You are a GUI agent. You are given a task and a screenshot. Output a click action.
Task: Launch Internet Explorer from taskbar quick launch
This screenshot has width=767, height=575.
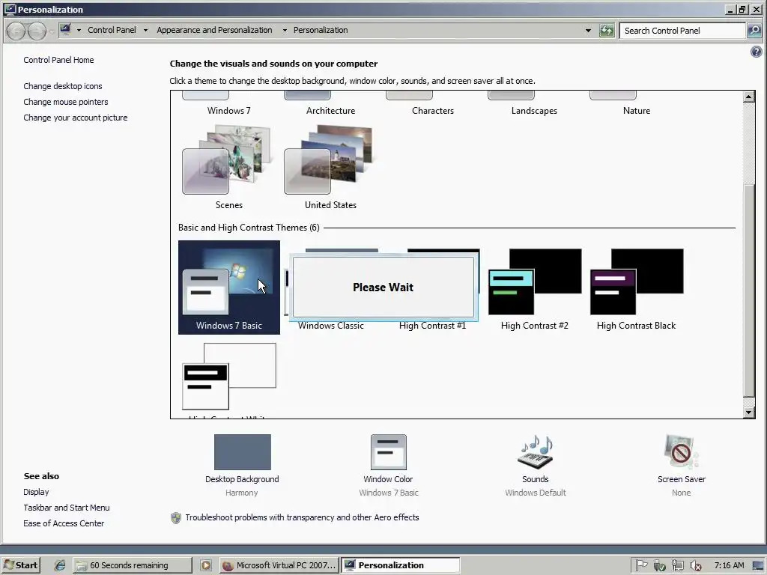[x=60, y=565]
